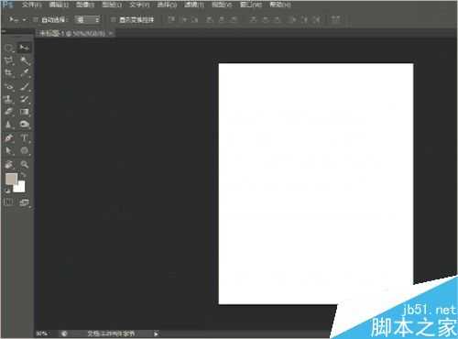This screenshot has height=339, width=458.
Task: Toggle the Auto-Select checkbox
Action: 36,20
